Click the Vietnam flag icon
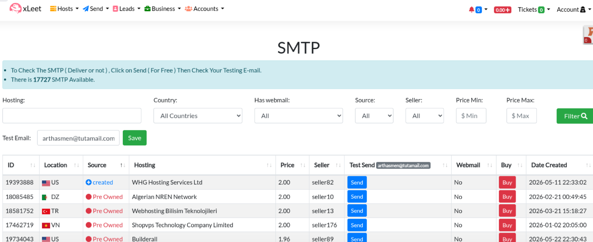The width and height of the screenshot is (593, 242). point(46,225)
